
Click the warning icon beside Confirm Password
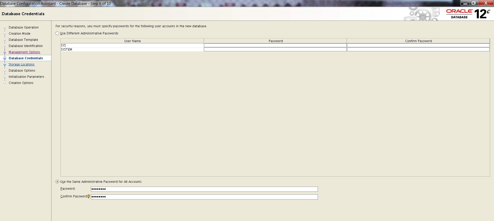click(89, 196)
